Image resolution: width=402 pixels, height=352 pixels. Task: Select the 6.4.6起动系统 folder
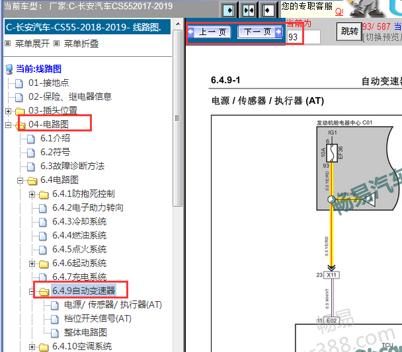[x=79, y=263]
